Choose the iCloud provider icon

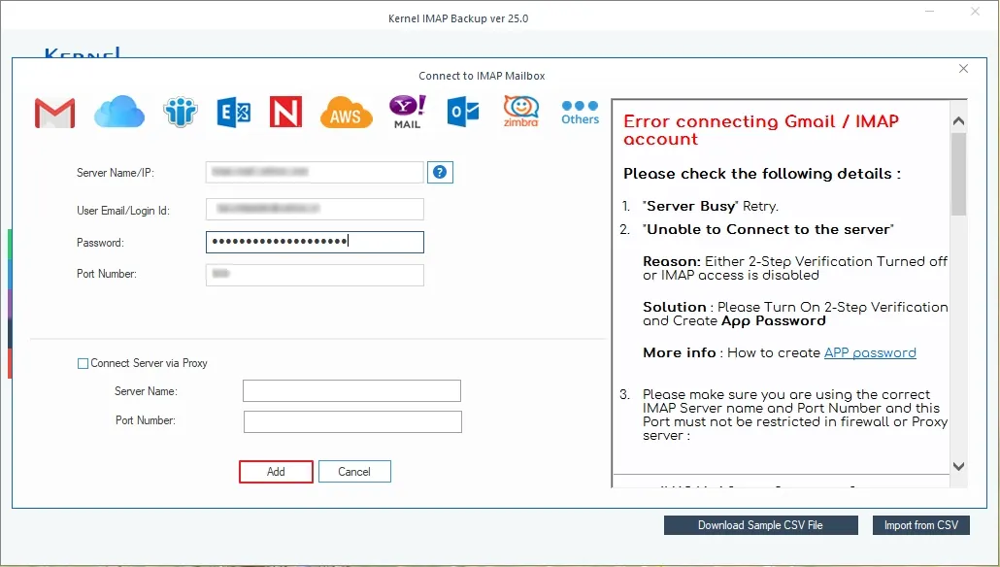pyautogui.click(x=119, y=112)
